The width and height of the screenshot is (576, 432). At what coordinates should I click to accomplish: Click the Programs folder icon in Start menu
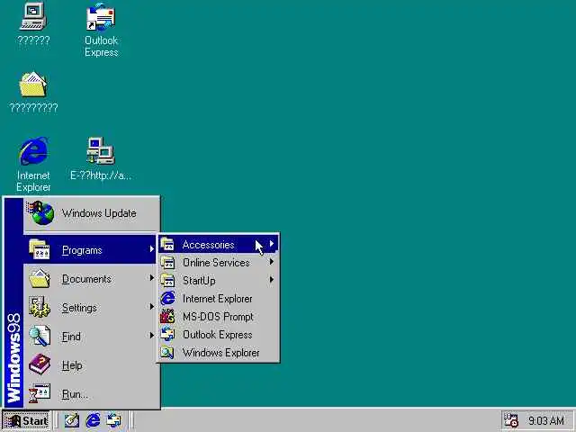click(40, 249)
